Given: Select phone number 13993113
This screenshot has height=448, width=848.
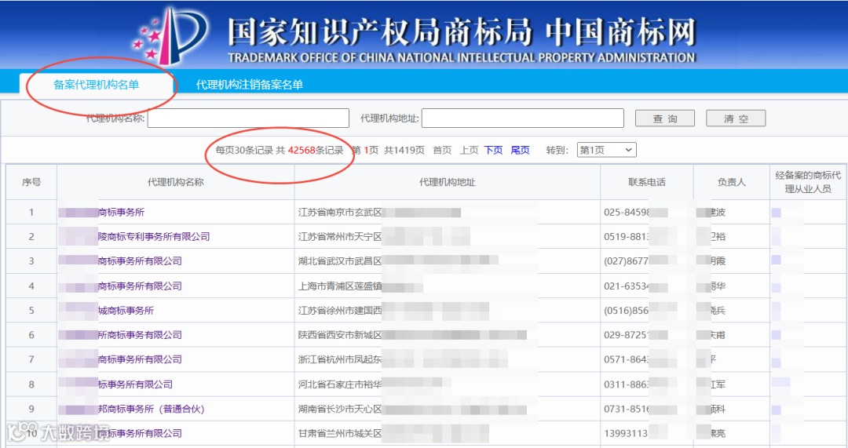Looking at the screenshot, I should 626,433.
